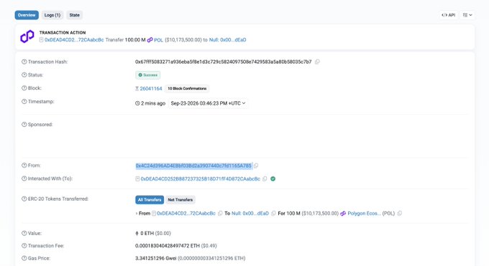
Task: Click the Polygon logo in Transaction Action
Action: [x=27, y=37]
